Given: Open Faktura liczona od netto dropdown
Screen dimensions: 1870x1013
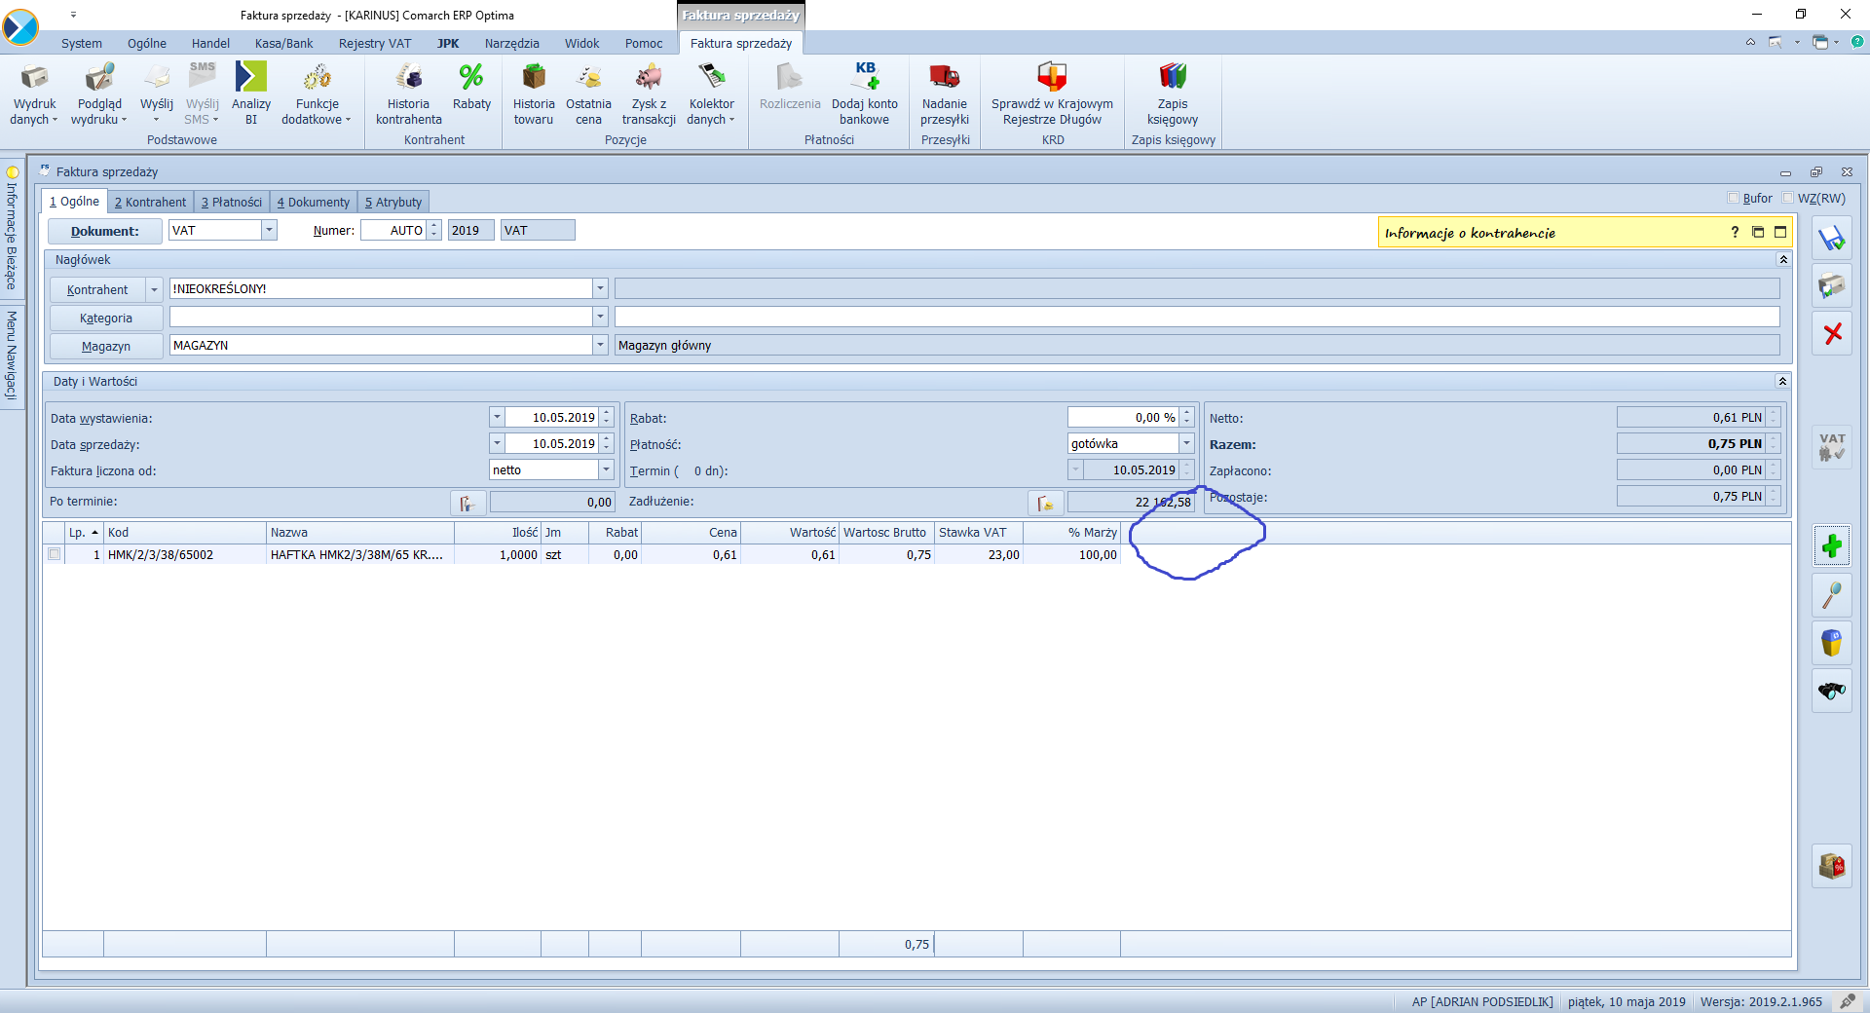Looking at the screenshot, I should pos(606,469).
